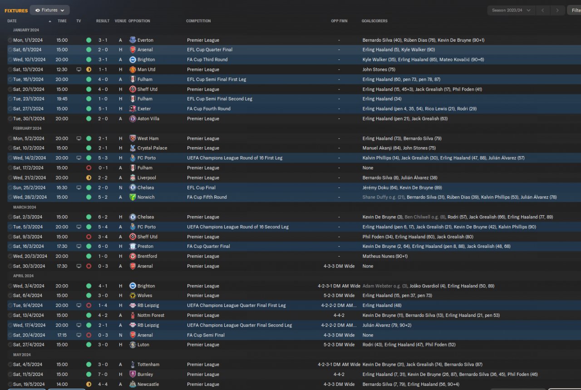Click the green win indicator on the Burnley row

click(x=89, y=375)
